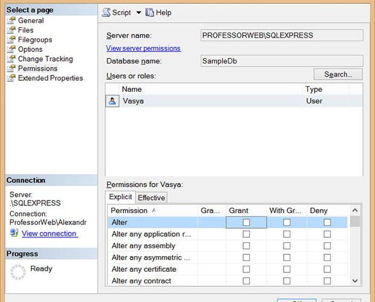
Task: Tick With Grant for Alter any certificate
Action: [287, 269]
